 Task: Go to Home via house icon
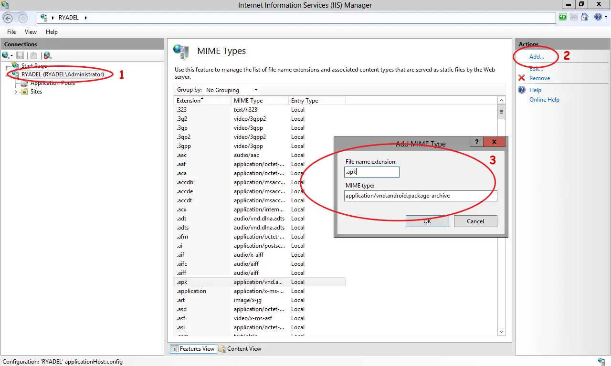(585, 17)
